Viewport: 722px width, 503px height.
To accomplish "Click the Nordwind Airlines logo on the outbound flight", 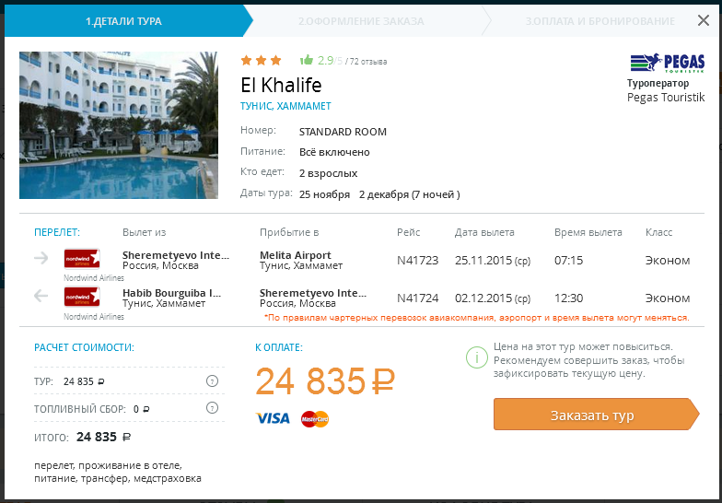I will tap(81, 259).
